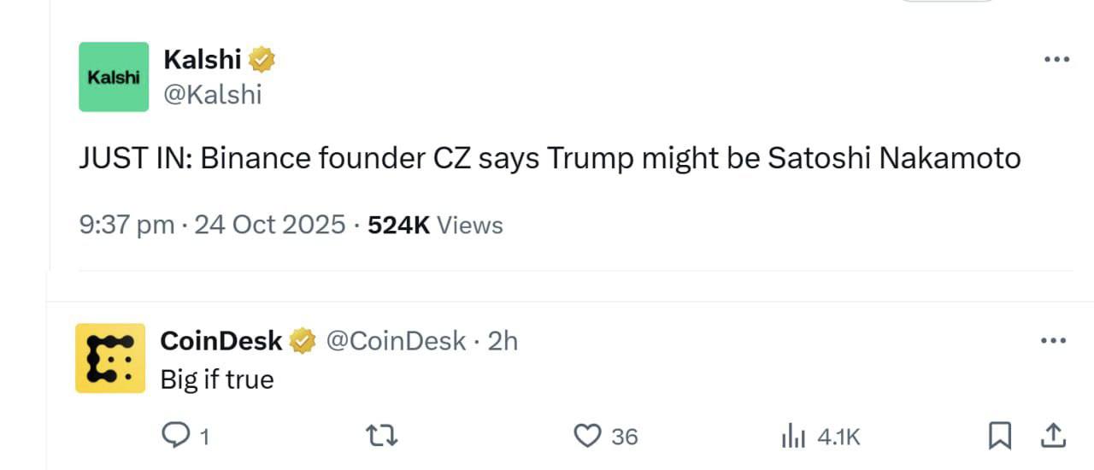The image size is (1094, 470).
Task: Click the 9:37 pm 24 Oct 2025 timestamp
Action: point(212,225)
